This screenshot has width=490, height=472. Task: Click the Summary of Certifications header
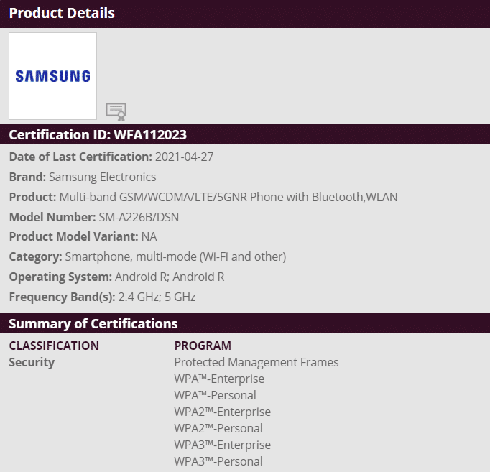(93, 323)
